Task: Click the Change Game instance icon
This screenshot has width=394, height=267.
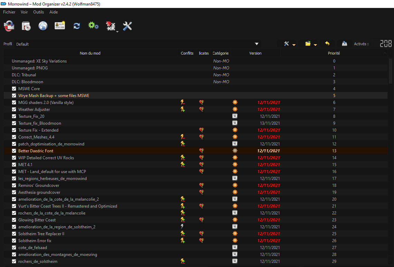Action: (x=9, y=26)
